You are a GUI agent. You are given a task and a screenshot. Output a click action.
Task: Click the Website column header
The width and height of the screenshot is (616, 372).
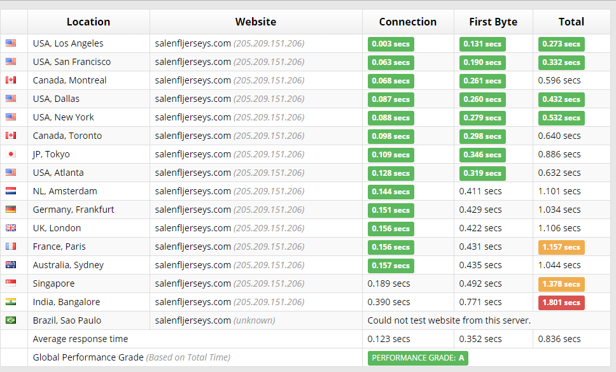pos(256,22)
